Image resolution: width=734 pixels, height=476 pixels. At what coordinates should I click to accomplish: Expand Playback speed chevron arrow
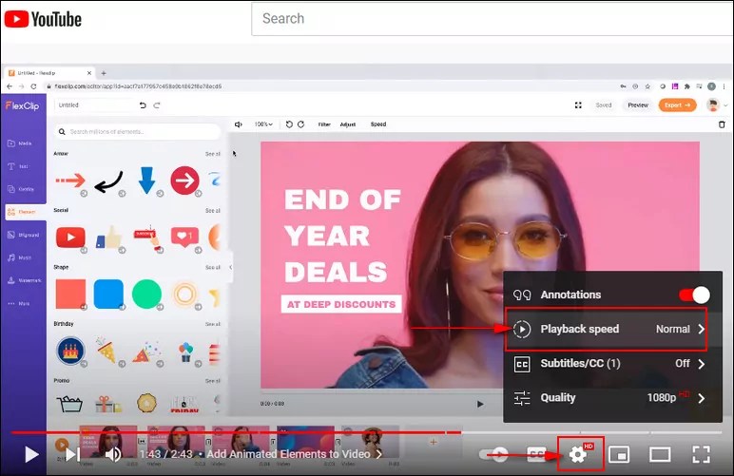point(702,329)
